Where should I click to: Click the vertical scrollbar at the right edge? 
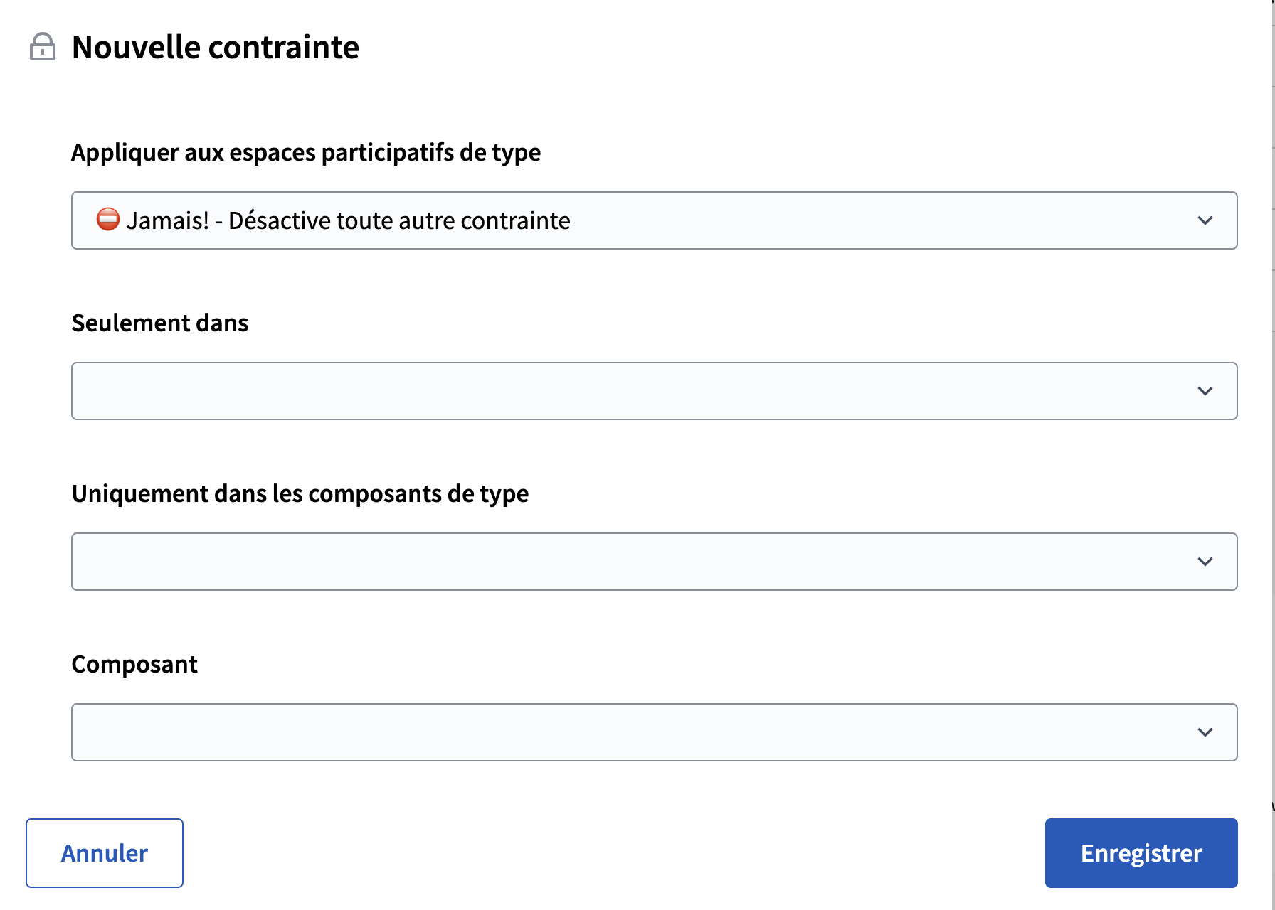pos(1272,455)
